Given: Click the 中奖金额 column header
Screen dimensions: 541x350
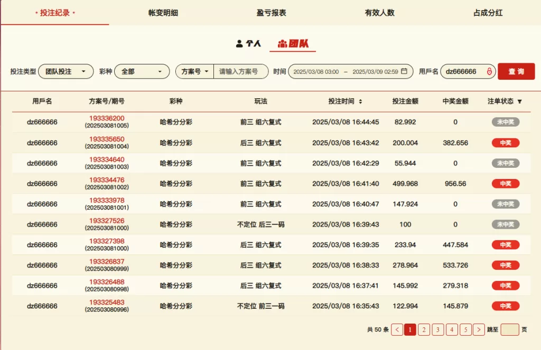Looking at the screenshot, I should (x=455, y=101).
